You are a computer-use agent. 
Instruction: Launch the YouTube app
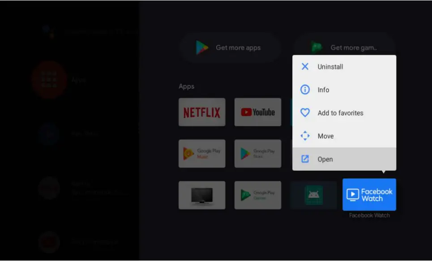(258, 112)
